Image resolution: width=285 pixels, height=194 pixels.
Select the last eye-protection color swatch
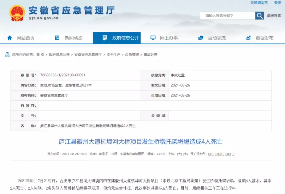pyautogui.click(x=233, y=154)
